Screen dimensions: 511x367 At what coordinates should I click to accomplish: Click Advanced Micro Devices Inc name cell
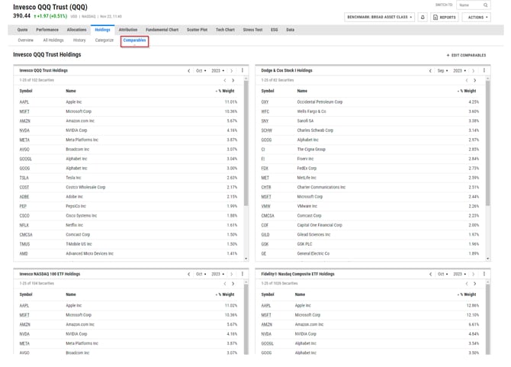(90, 253)
